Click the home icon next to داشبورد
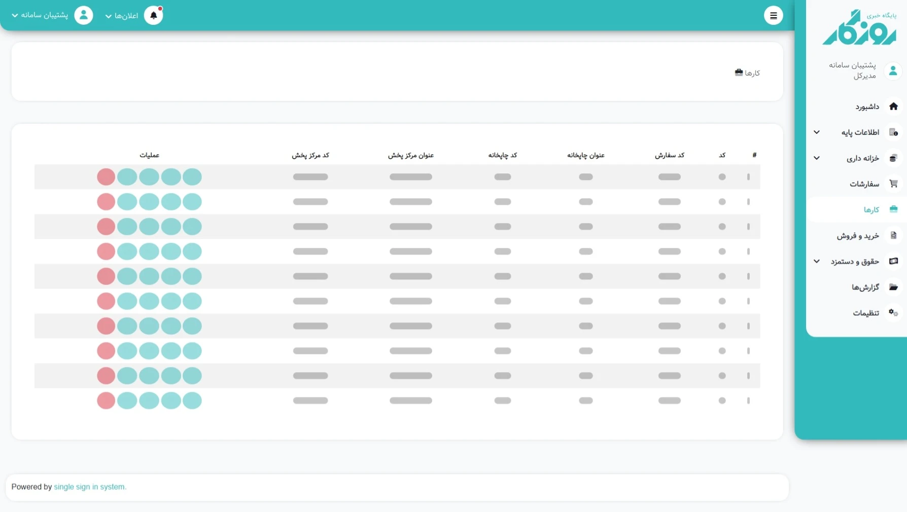 pyautogui.click(x=893, y=106)
